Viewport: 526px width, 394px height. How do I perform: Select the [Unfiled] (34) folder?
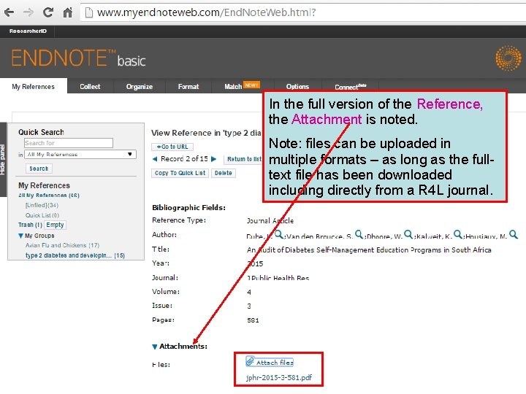[42, 205]
